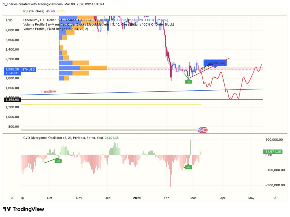Screen dimensions: 290x217
Task: Click the blue ETHUSD countdown price label
Action: (x=12, y=71)
